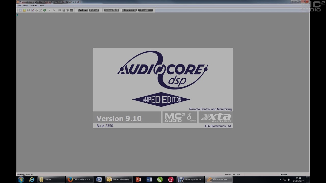Click the Refresh button
The image size is (326, 183).
tap(94, 10)
